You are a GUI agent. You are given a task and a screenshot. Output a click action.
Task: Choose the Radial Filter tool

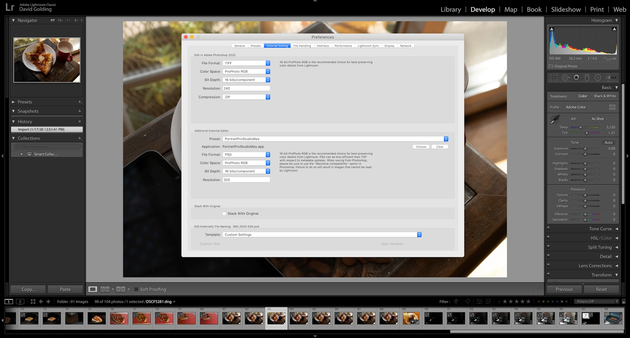click(598, 78)
